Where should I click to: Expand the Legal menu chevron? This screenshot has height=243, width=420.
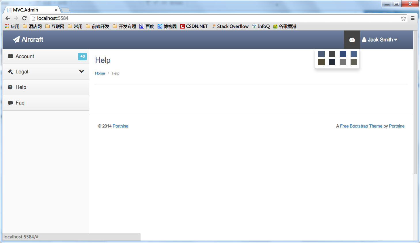point(82,71)
